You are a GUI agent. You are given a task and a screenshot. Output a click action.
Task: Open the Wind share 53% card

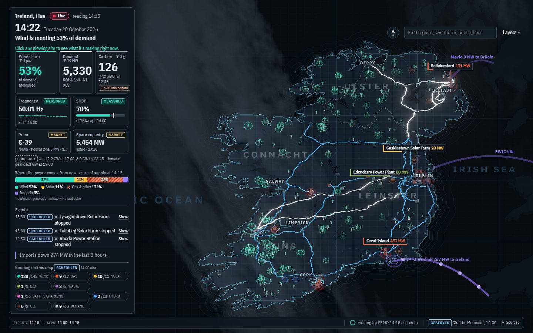point(36,73)
